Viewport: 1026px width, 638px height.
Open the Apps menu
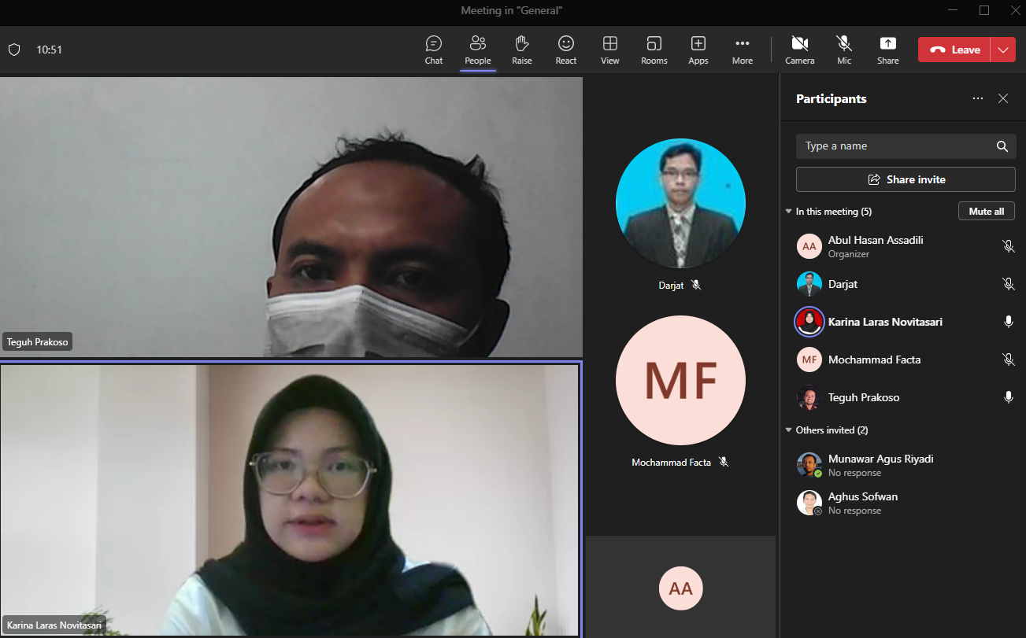click(x=698, y=50)
